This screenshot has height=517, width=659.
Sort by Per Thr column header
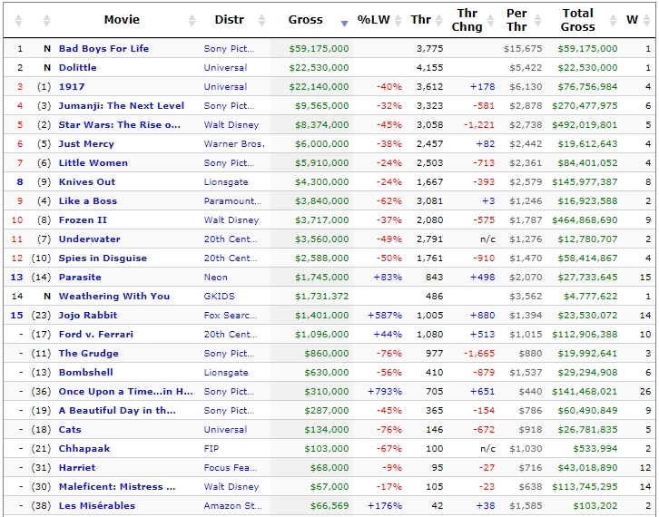click(x=516, y=20)
